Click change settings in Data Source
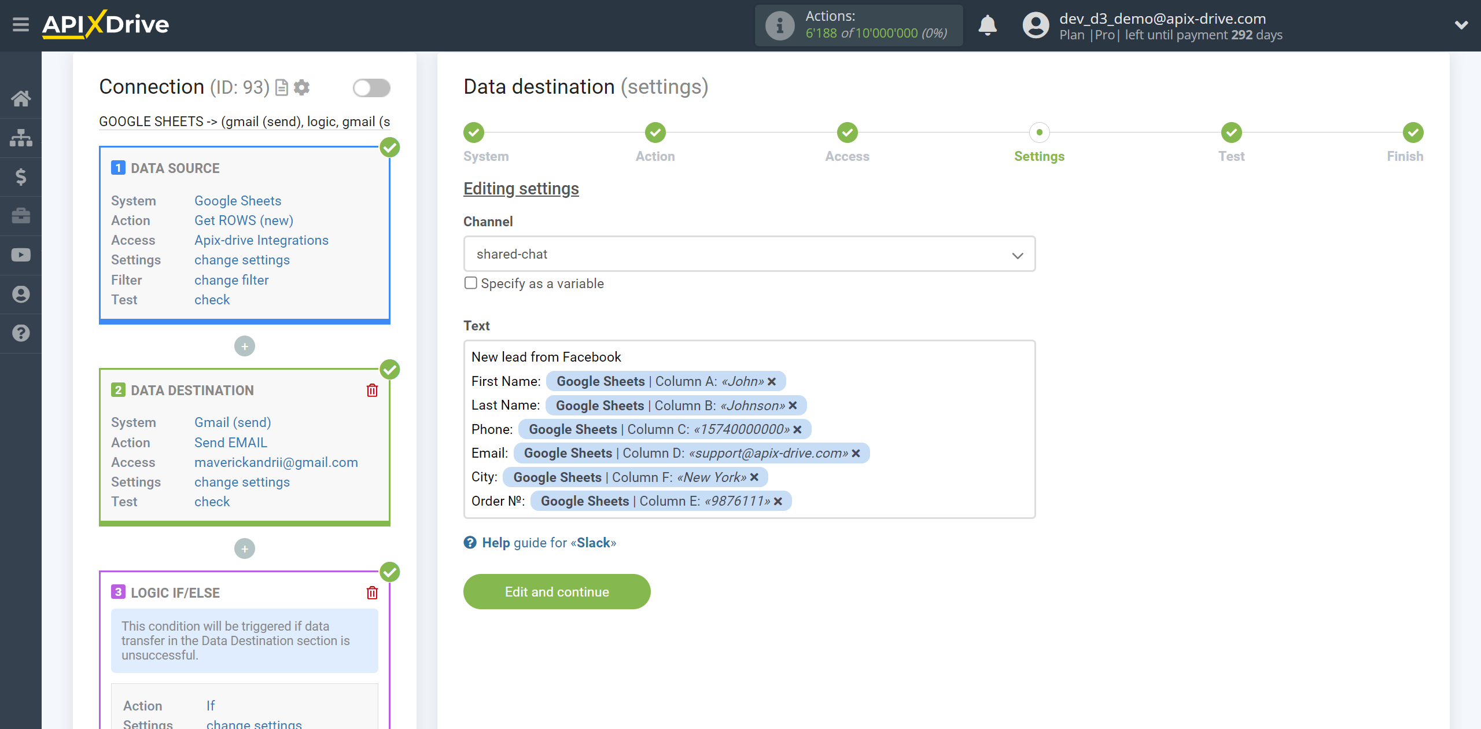 click(242, 260)
